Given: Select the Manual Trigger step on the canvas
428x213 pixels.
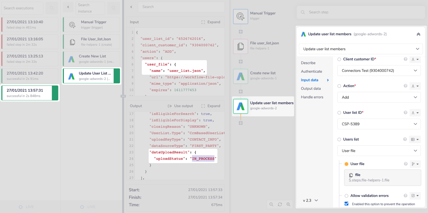Looking at the screenshot, I should pyautogui.click(x=241, y=17).
